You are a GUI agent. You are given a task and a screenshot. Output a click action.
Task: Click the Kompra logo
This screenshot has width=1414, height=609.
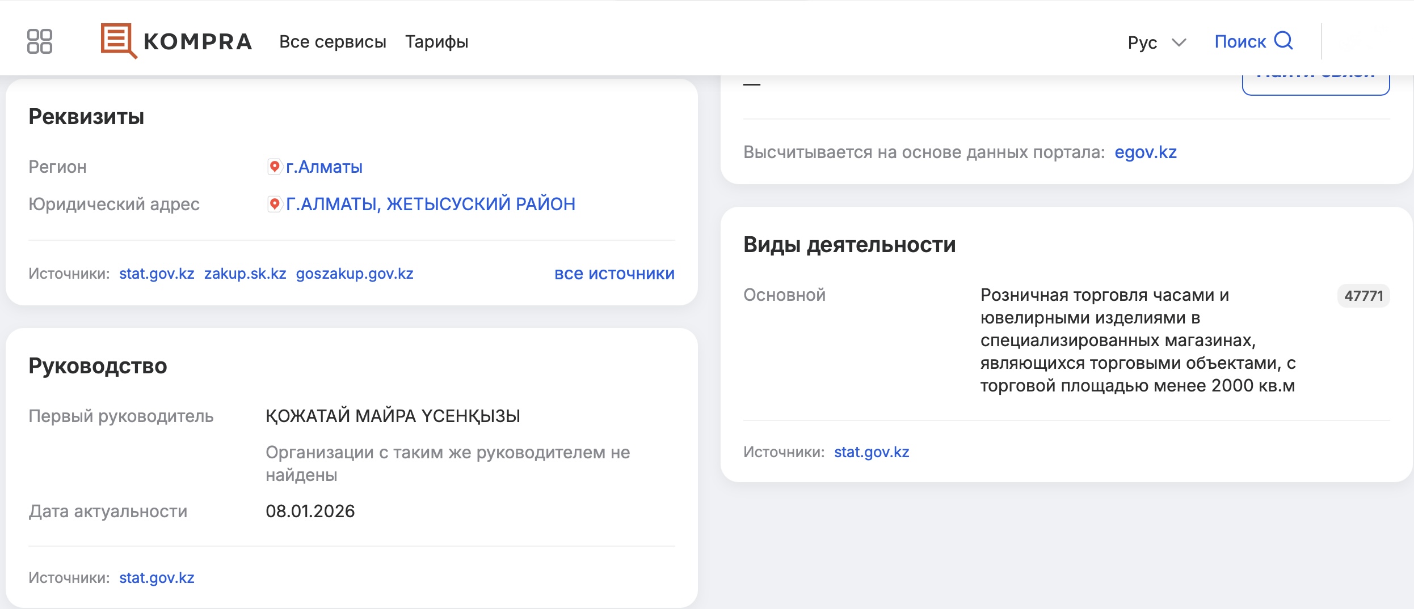(176, 41)
